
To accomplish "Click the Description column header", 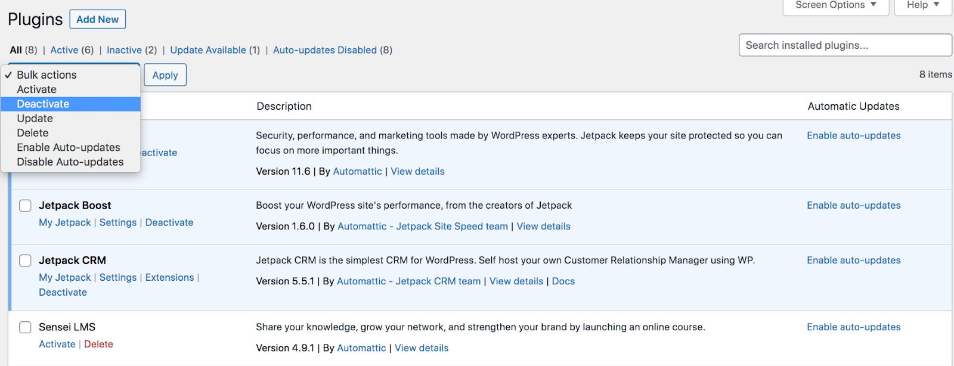I will pos(284,106).
